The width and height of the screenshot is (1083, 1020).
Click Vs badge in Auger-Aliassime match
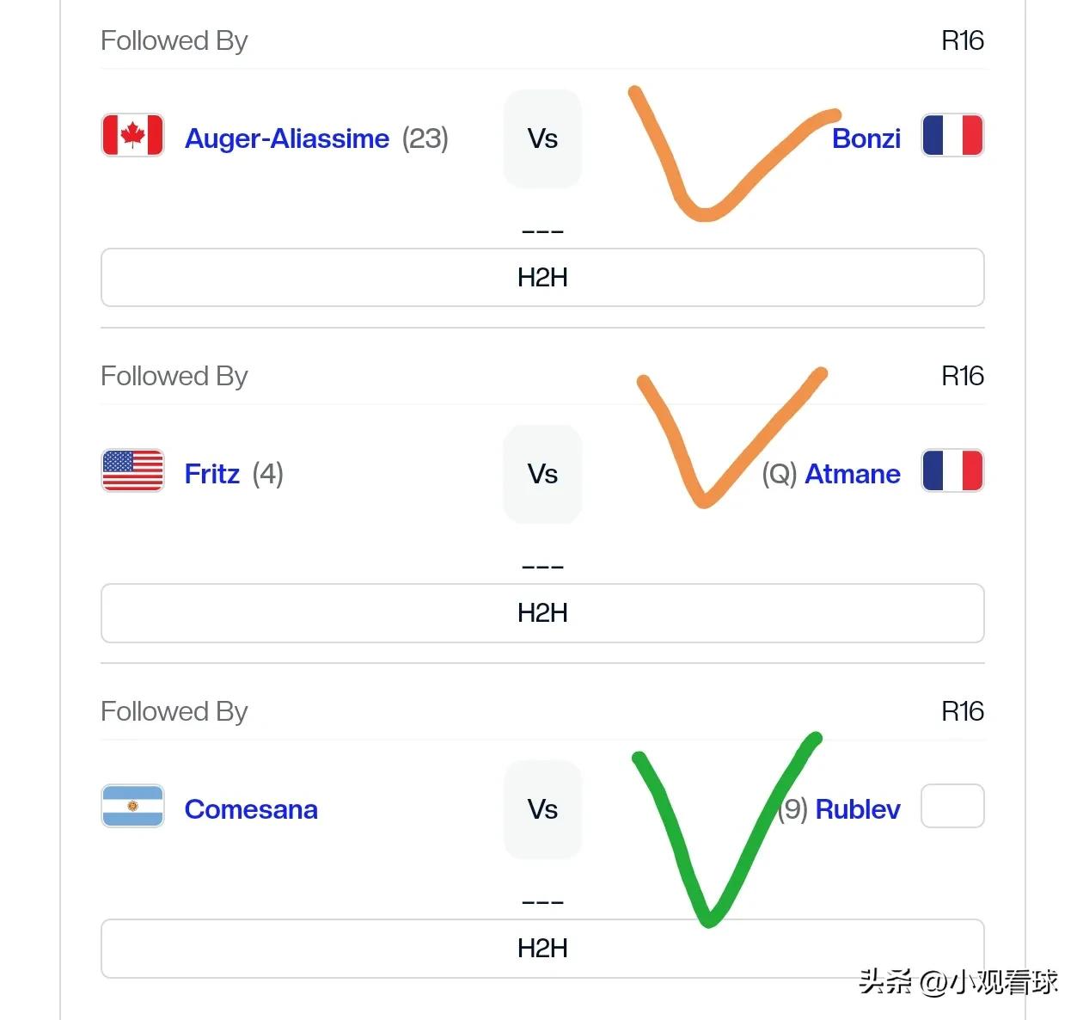coord(542,138)
